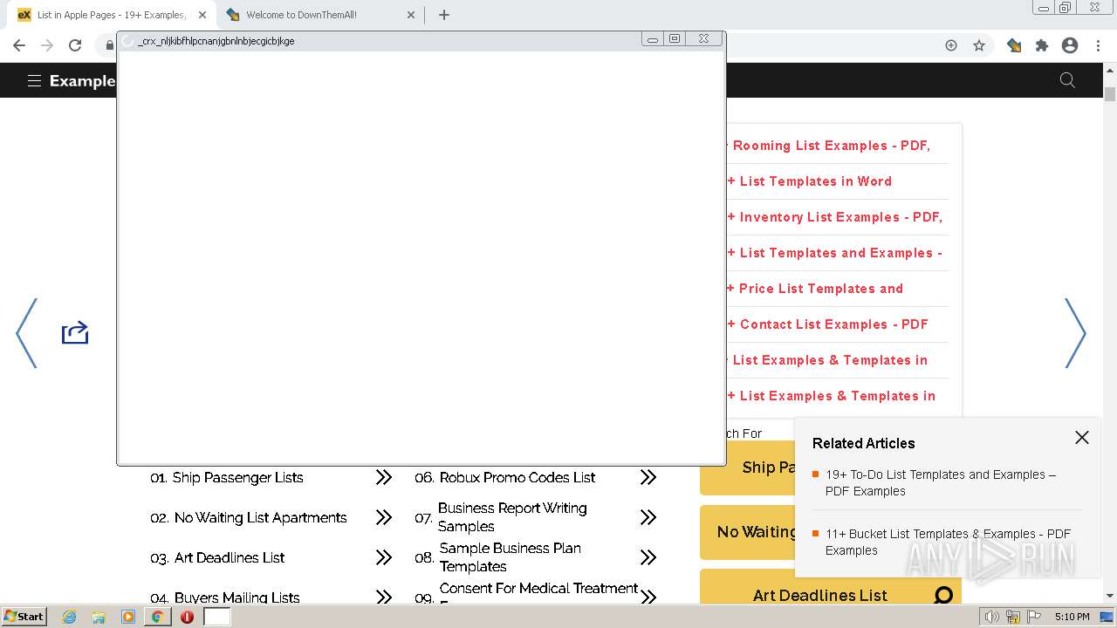Click the Examples site logo
The width and height of the screenshot is (1117, 628).
point(82,80)
